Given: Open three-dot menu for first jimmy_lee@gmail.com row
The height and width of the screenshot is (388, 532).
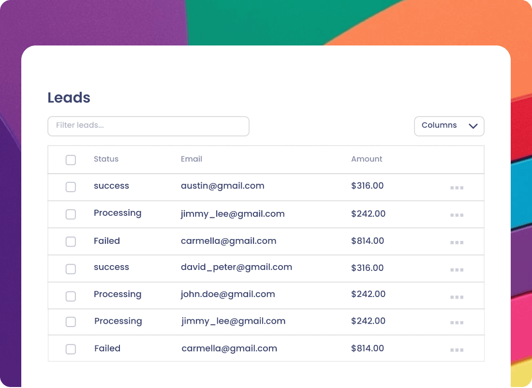Looking at the screenshot, I should point(457,215).
